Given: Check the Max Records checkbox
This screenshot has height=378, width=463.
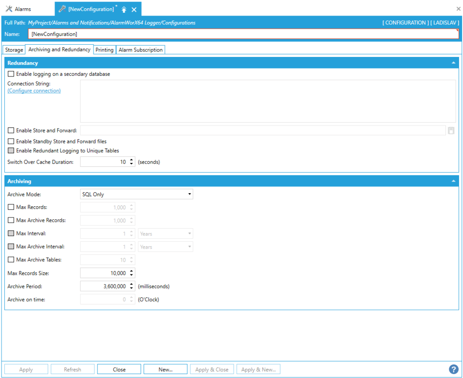Looking at the screenshot, I should (11, 207).
